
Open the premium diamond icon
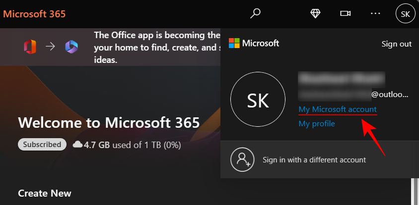315,14
